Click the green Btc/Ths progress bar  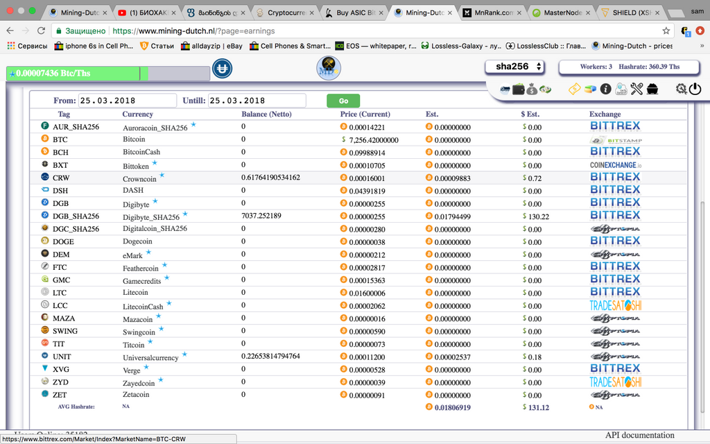107,74
